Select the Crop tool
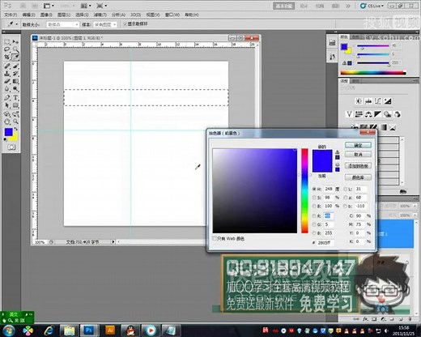 click(7, 58)
